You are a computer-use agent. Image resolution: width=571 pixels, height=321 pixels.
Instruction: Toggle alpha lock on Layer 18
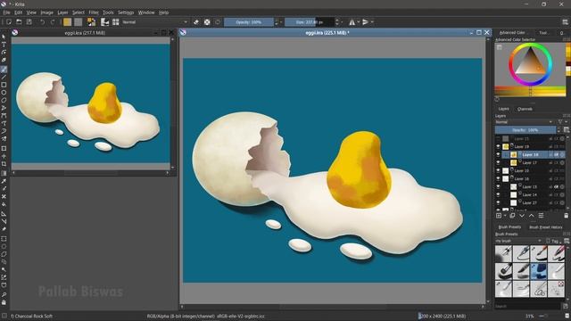556,154
